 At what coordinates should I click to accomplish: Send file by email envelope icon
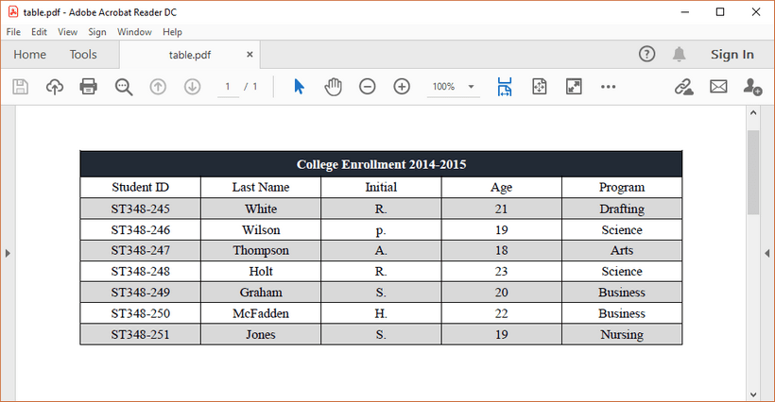coord(718,87)
